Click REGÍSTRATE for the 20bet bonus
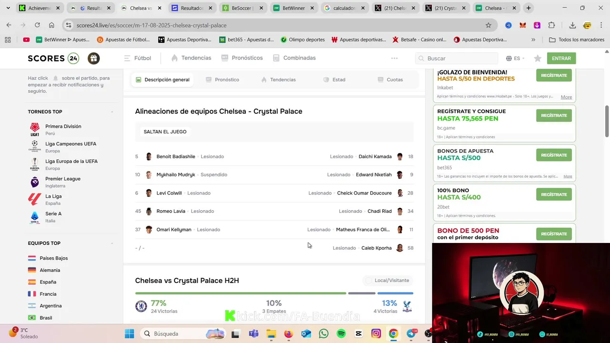The height and width of the screenshot is (343, 610). pyautogui.click(x=554, y=194)
